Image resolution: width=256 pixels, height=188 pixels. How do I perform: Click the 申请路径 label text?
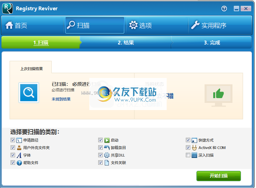click(x=31, y=140)
